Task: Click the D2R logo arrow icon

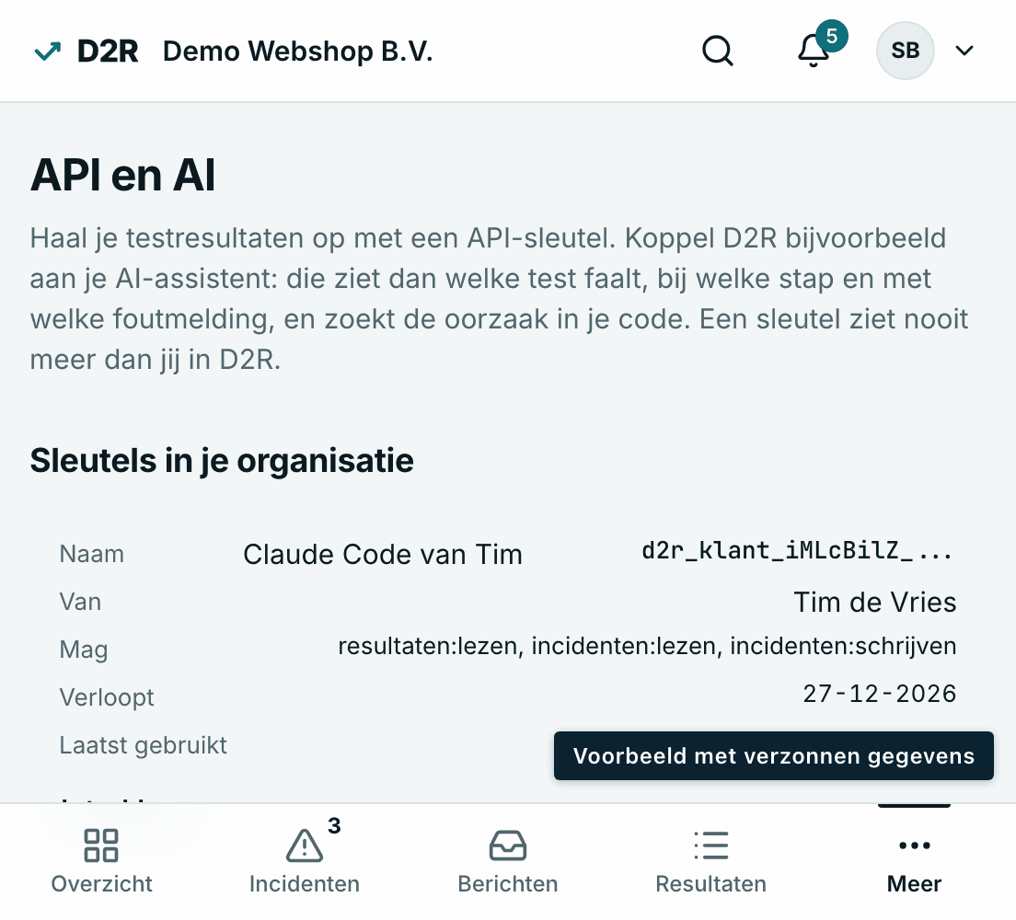Action: click(x=47, y=52)
